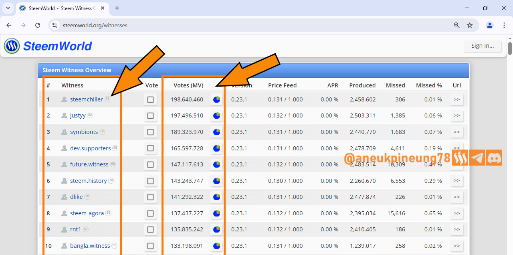
Task: Open URL button for dlike row
Action: tap(456, 197)
